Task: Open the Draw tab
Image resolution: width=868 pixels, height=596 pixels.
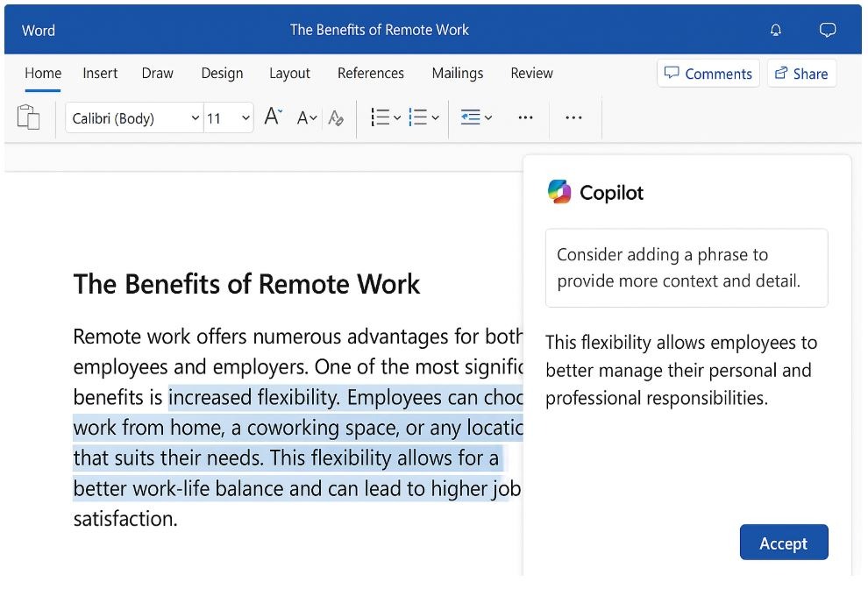Action: (x=157, y=73)
